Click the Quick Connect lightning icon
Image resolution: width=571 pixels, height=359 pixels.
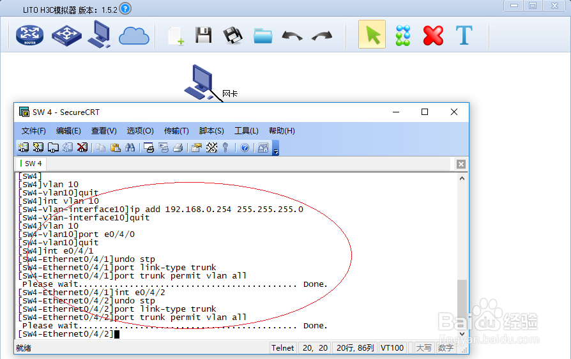(x=38, y=148)
